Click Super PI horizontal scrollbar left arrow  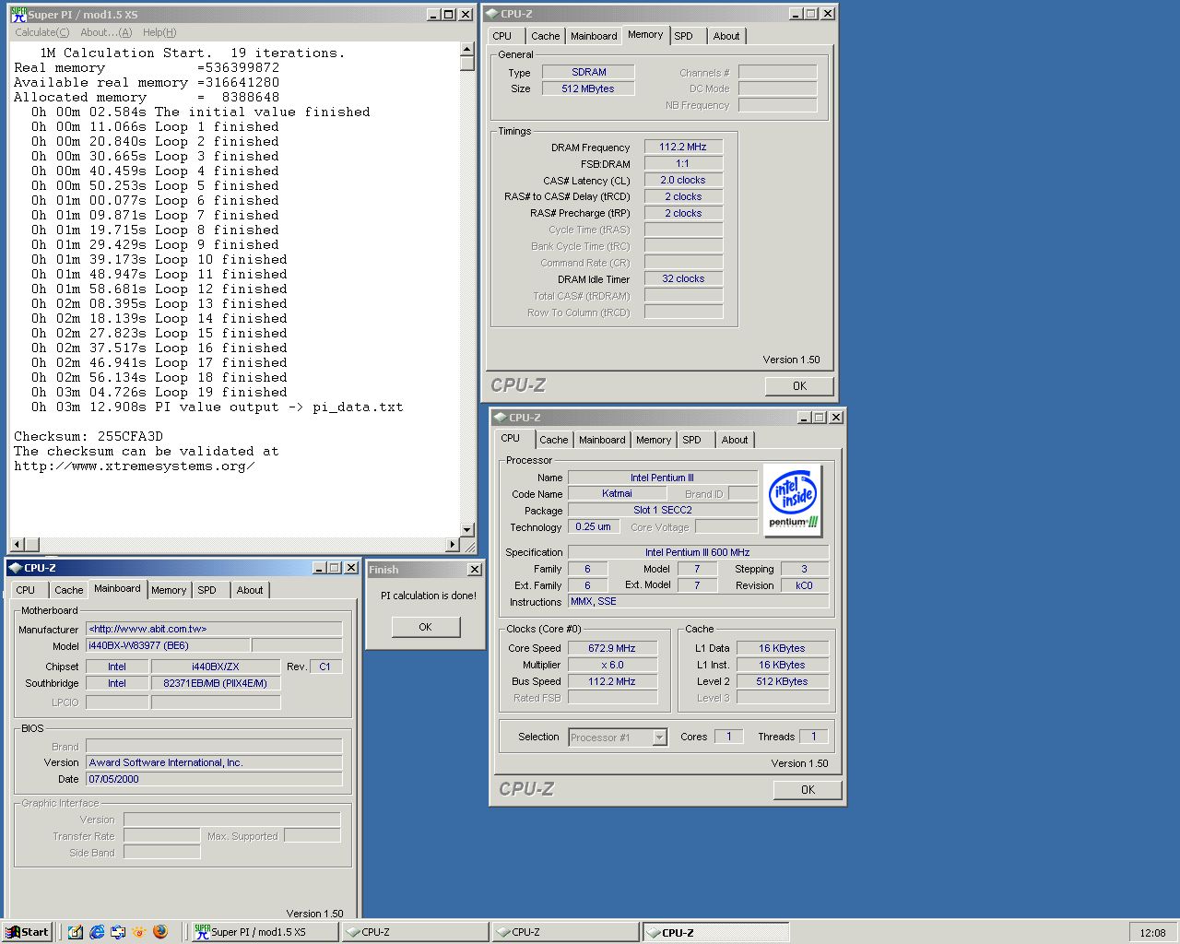[17, 545]
